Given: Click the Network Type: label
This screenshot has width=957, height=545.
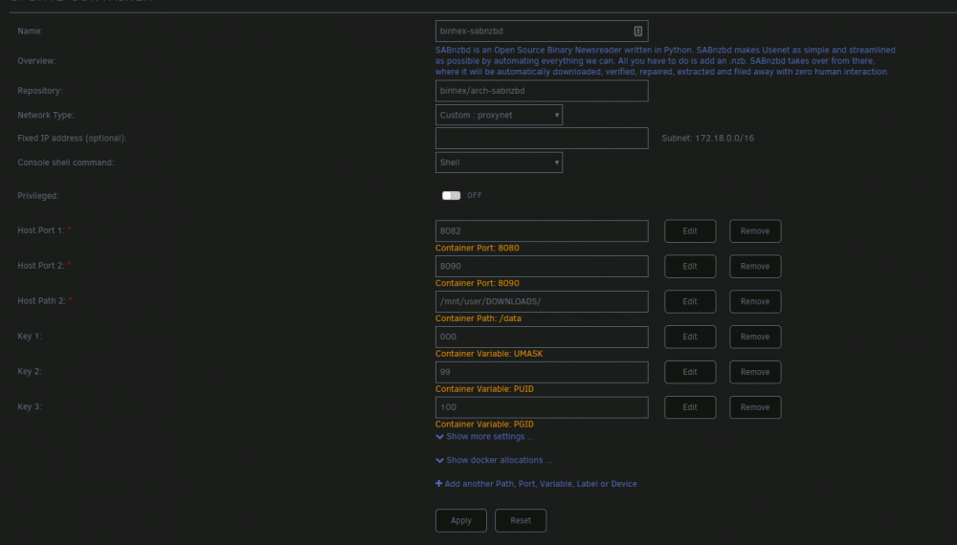Looking at the screenshot, I should click(46, 115).
